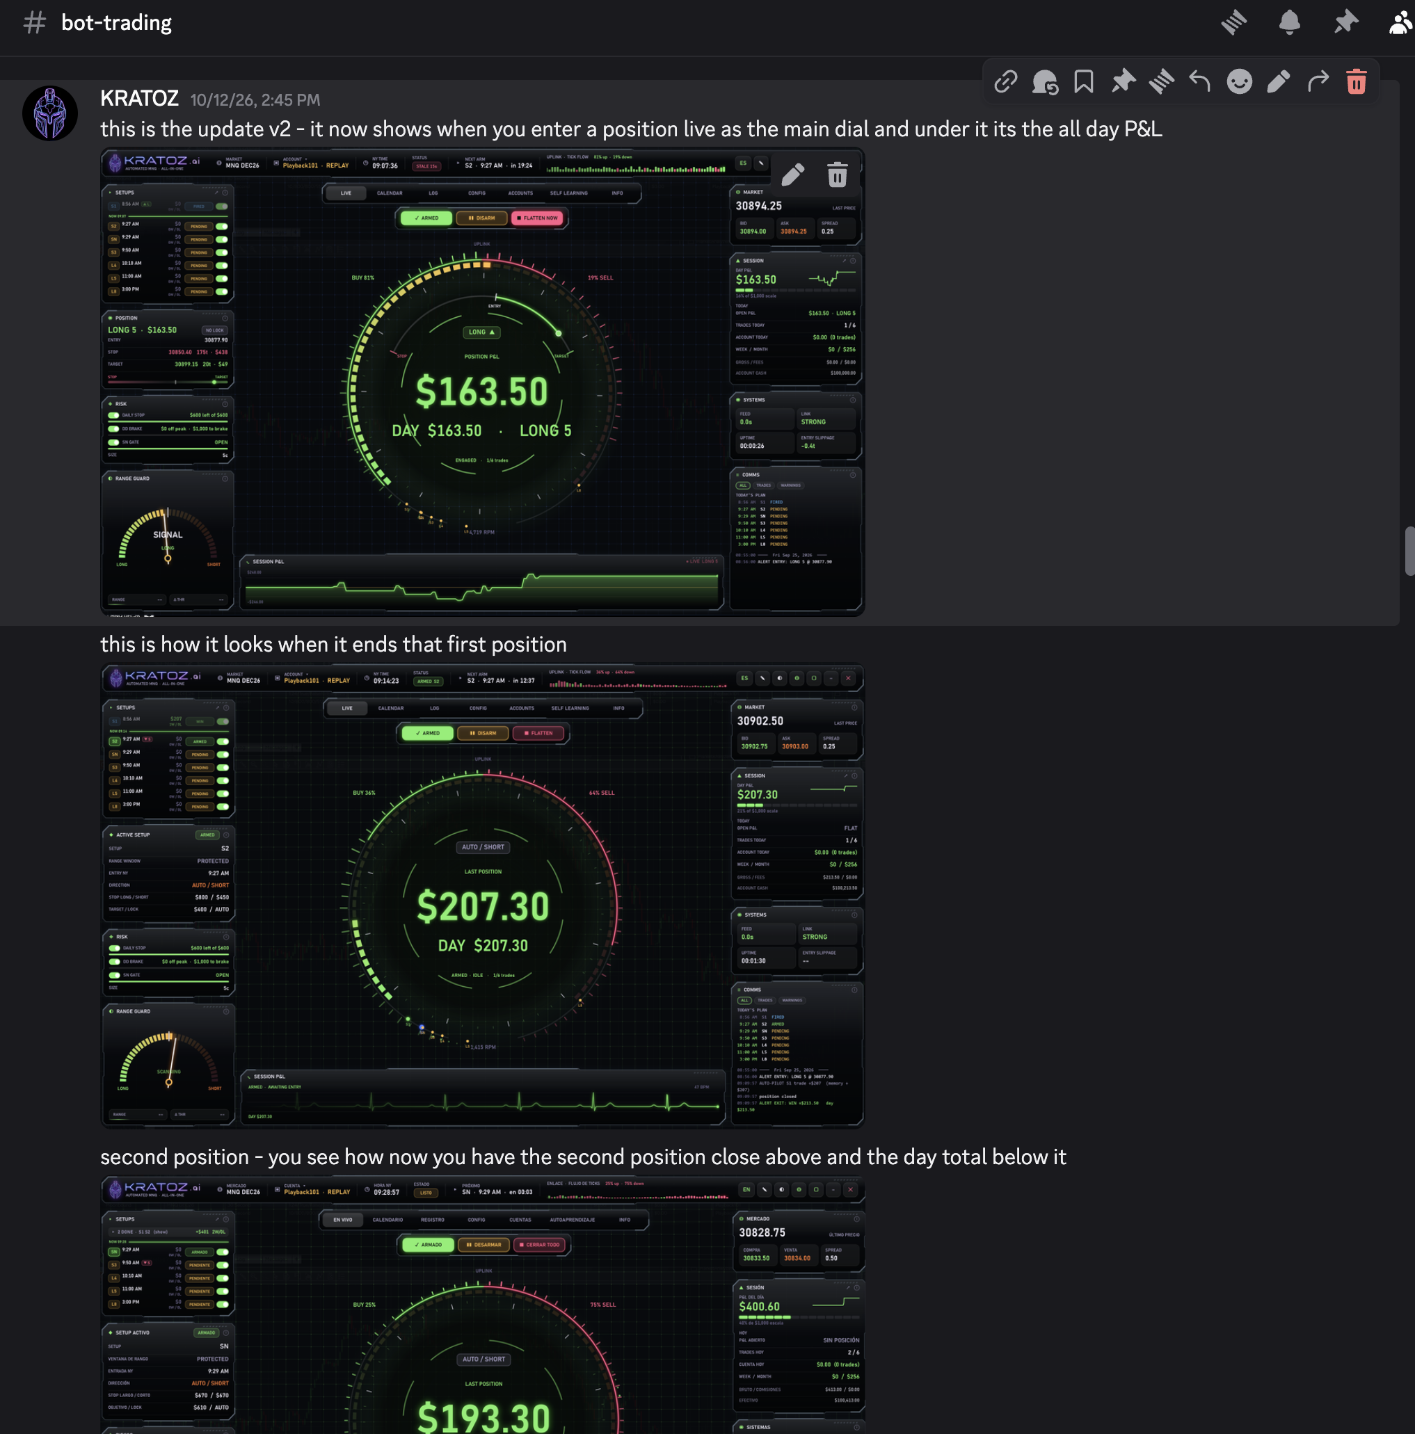Click the hash icon beside bot-trading
The width and height of the screenshot is (1415, 1434).
tap(34, 22)
